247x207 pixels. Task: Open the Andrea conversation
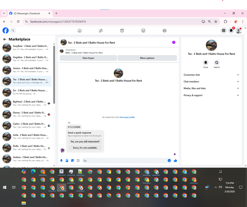click(x=26, y=159)
